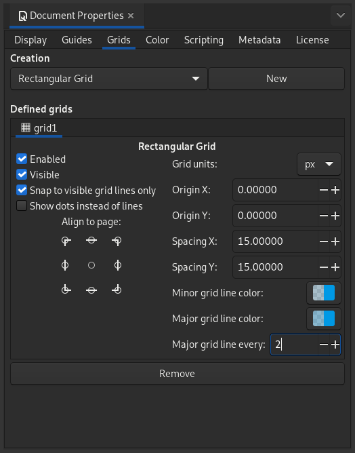This screenshot has height=453, width=355.
Task: Align grid to top-right page corner
Action: pos(117,241)
